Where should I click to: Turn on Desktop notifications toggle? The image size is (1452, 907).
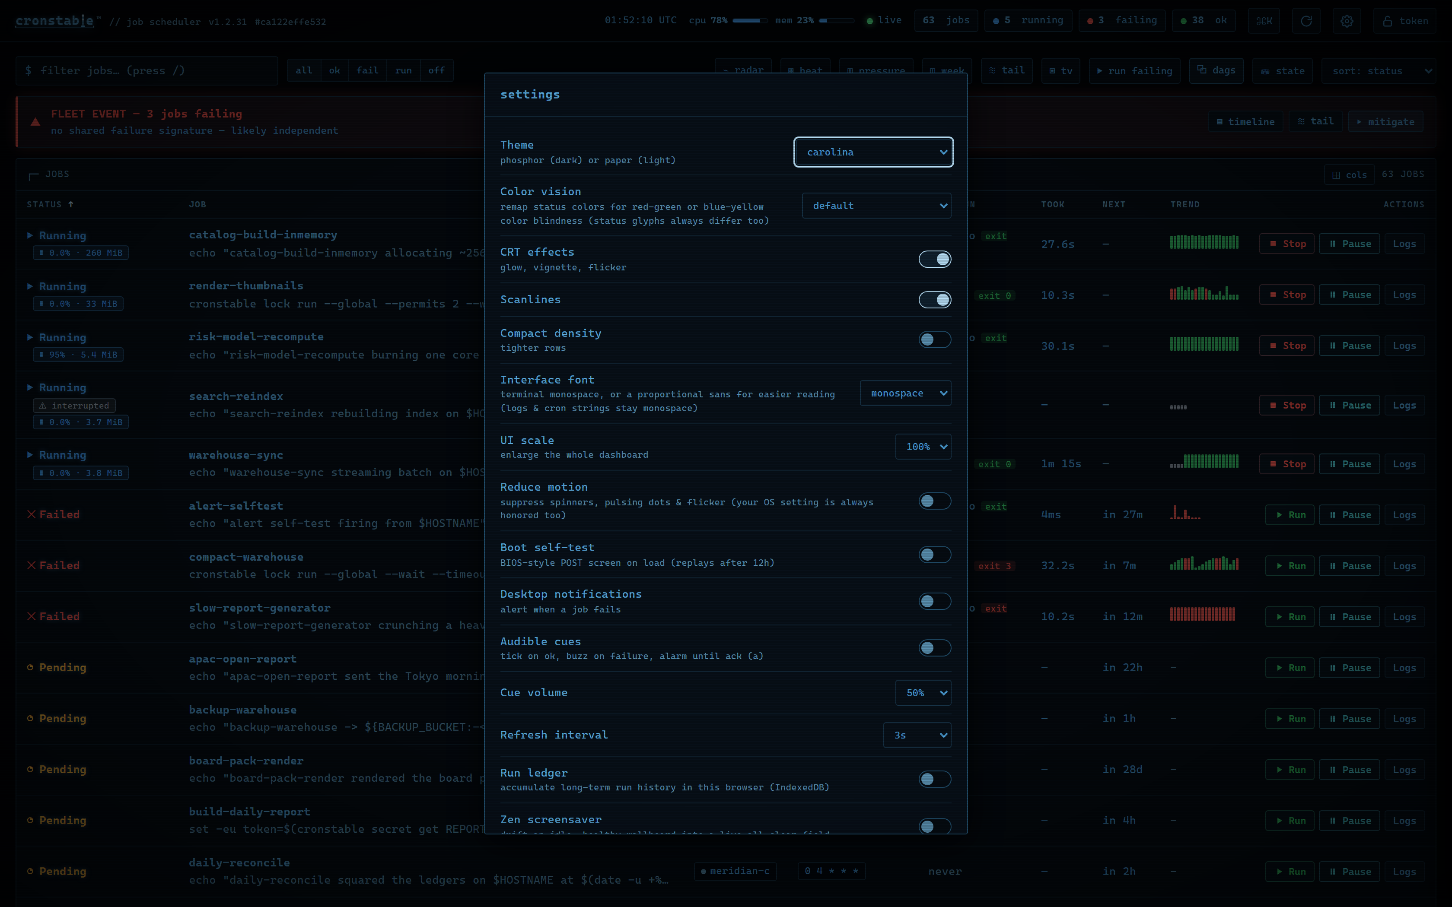[x=935, y=601]
